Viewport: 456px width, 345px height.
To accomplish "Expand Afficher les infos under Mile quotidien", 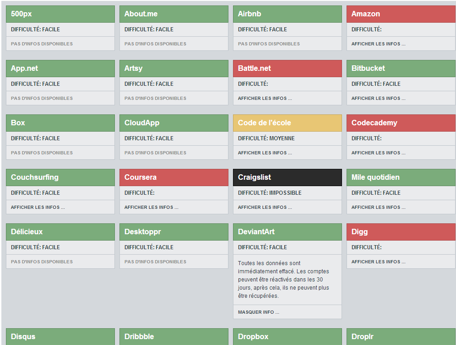I will [x=378, y=207].
